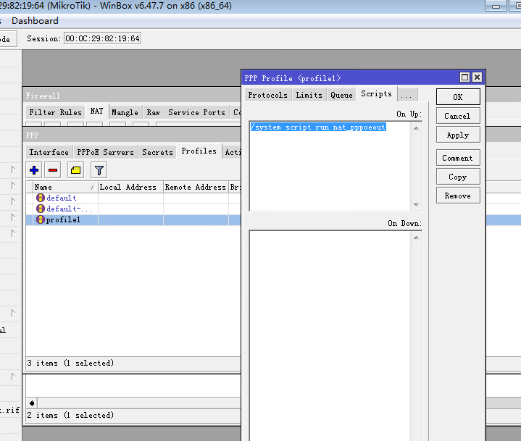Select the 'default' profile name text

pyautogui.click(x=62, y=198)
